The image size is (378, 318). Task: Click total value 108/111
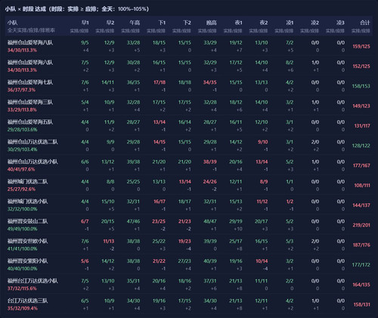click(x=362, y=185)
